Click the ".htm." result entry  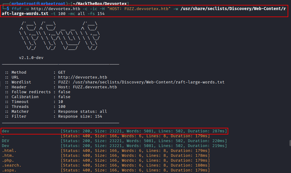click(x=8, y=156)
